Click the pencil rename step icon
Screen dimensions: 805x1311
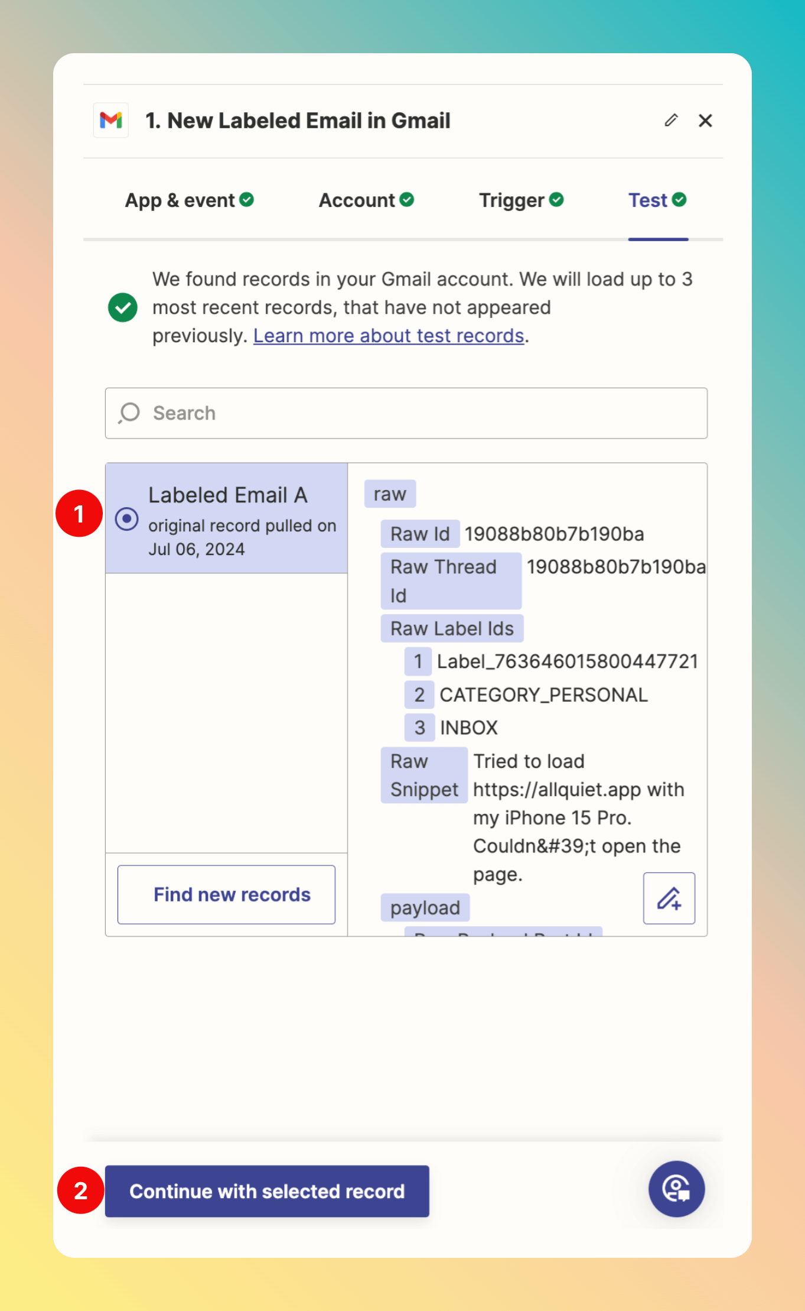671,121
